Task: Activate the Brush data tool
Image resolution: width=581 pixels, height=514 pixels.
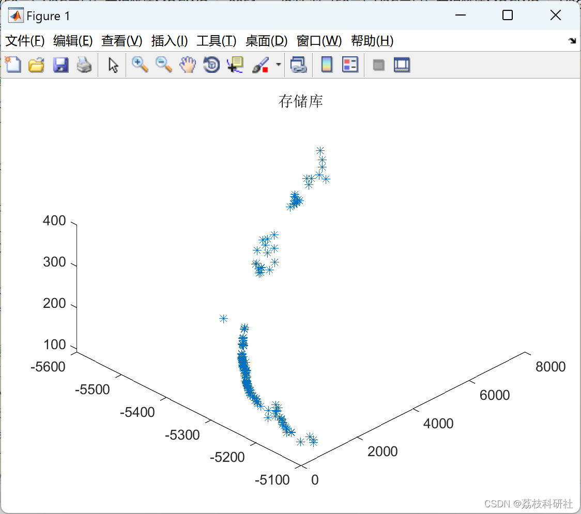Action: coord(261,65)
